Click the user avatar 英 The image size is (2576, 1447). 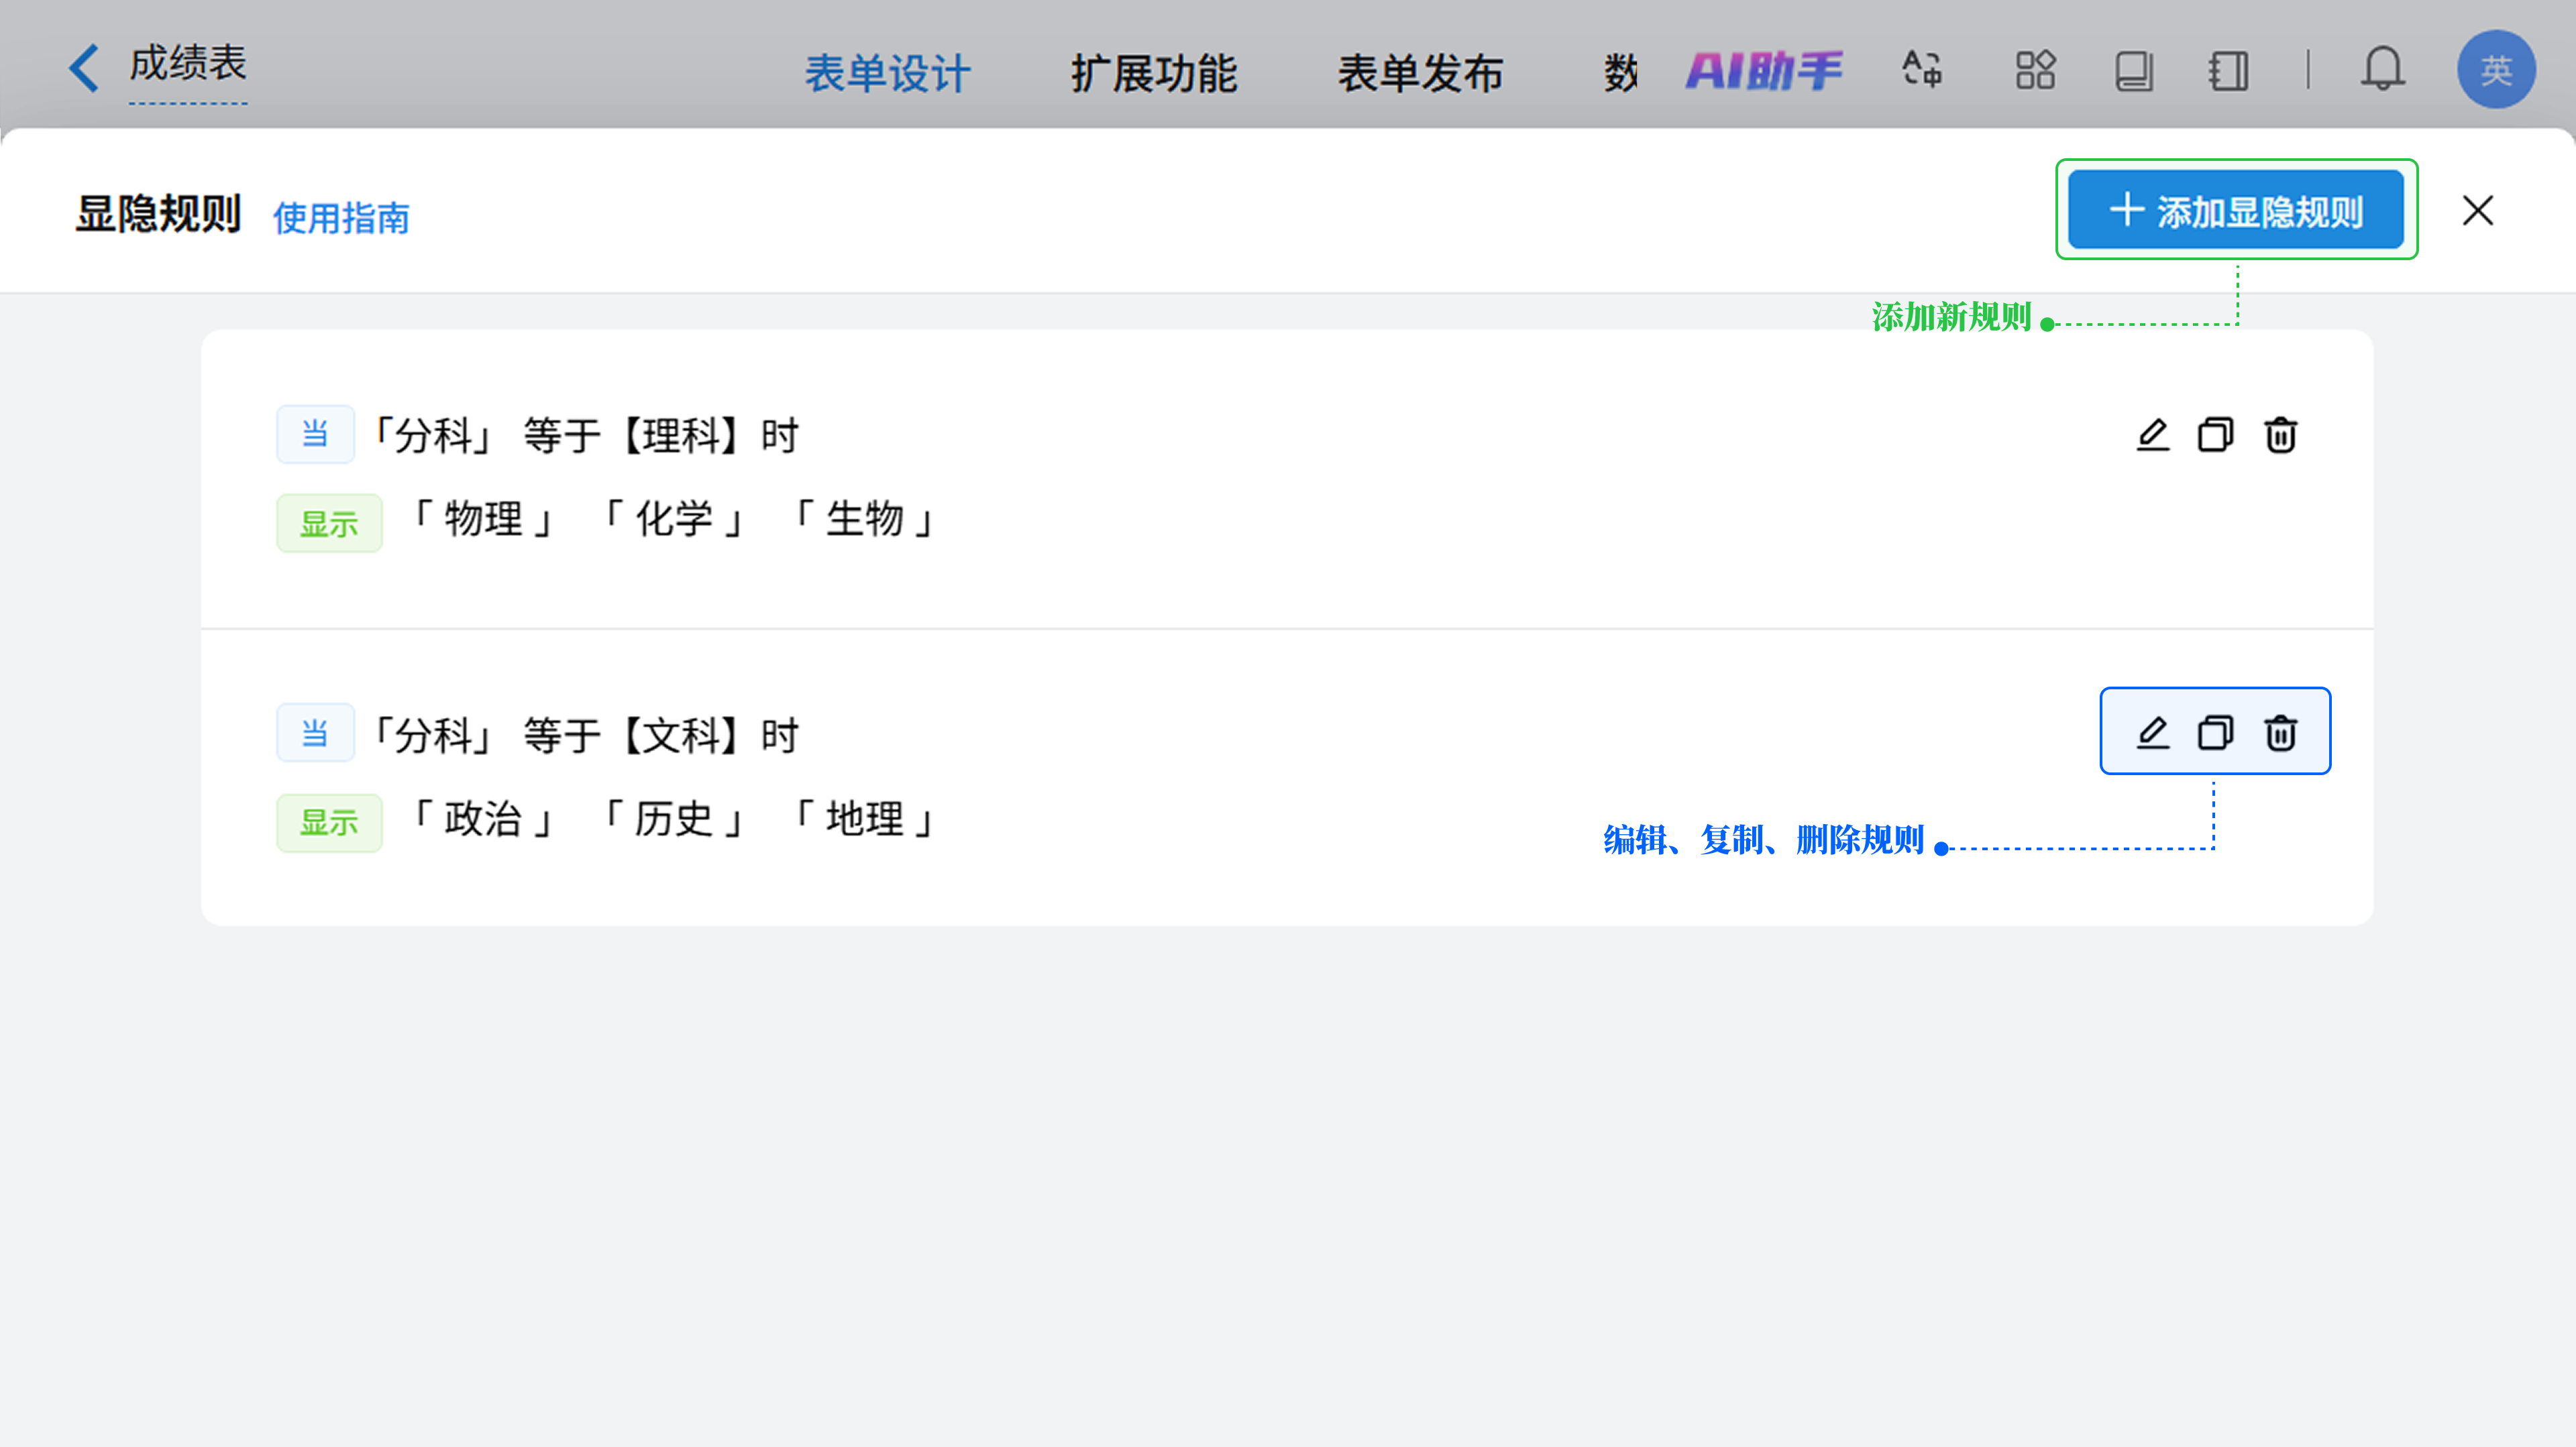tap(2495, 70)
